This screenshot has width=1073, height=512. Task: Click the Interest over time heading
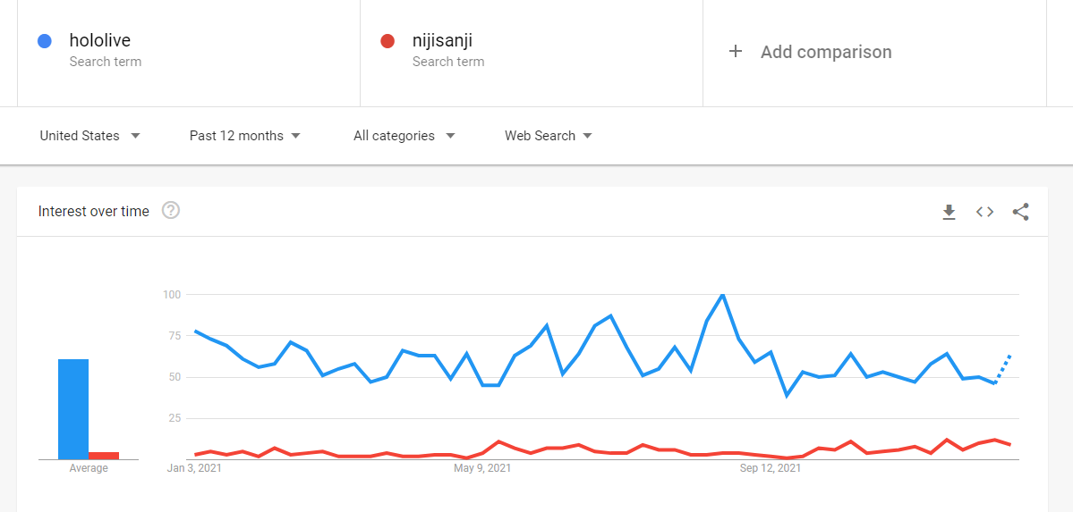coord(94,212)
